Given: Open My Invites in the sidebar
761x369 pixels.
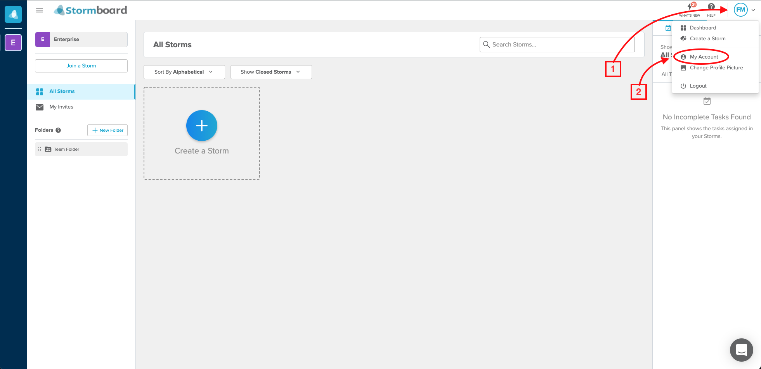Looking at the screenshot, I should click(x=81, y=107).
